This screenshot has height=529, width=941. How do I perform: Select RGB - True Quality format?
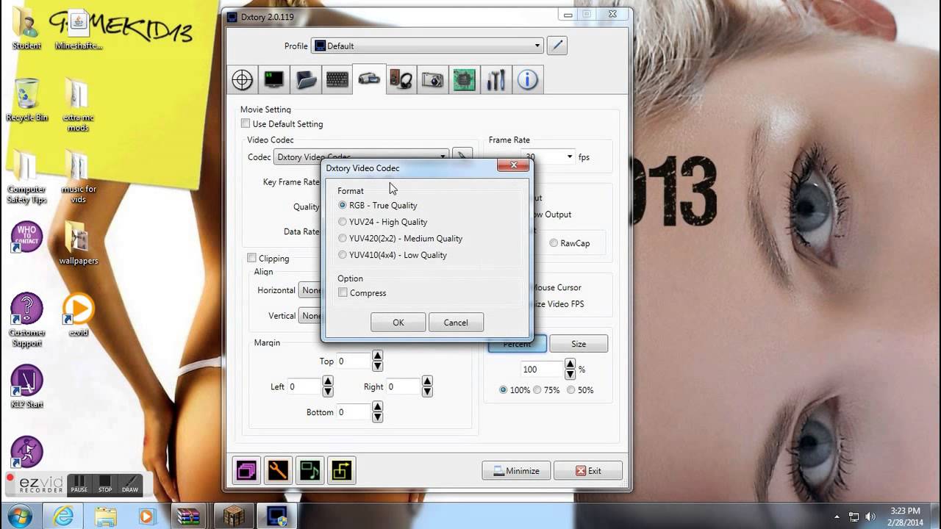378,206
